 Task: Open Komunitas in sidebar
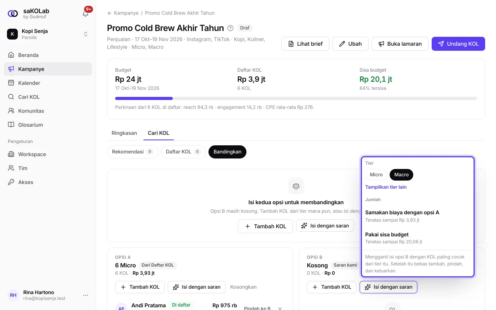click(x=48, y=111)
